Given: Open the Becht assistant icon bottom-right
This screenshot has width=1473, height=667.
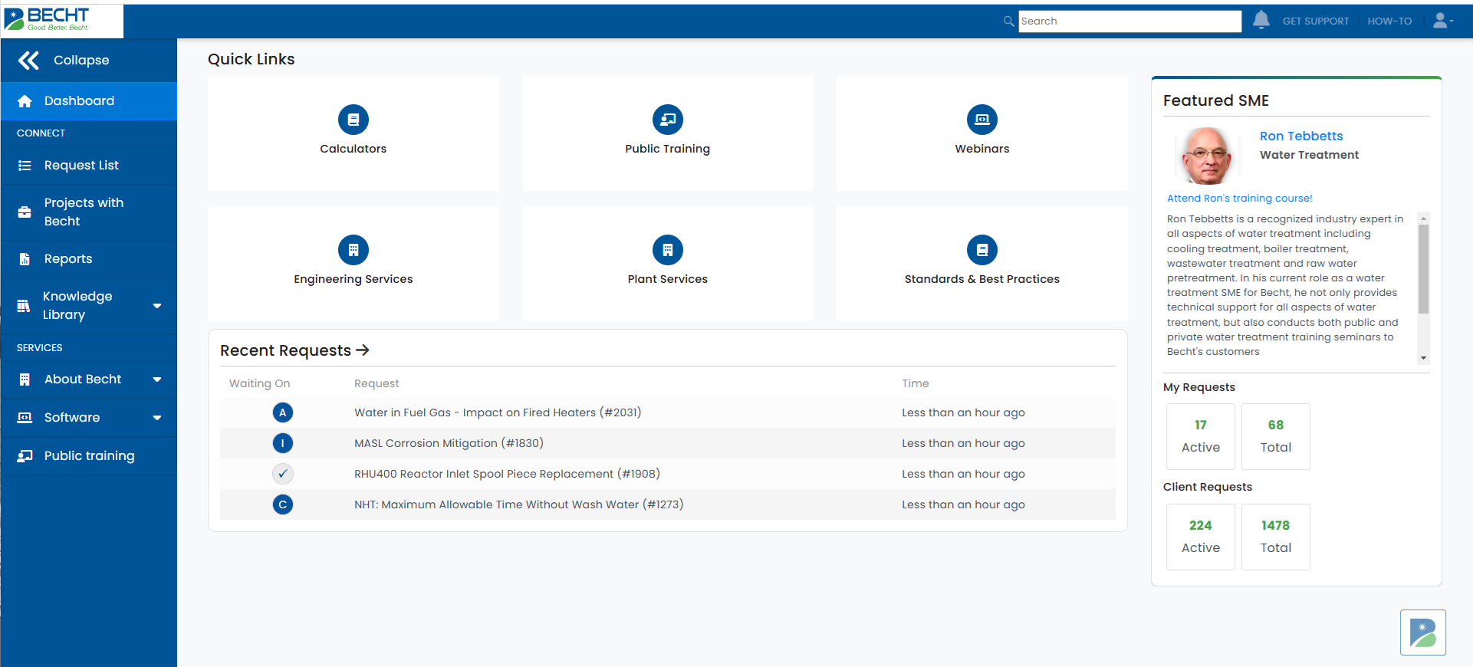Looking at the screenshot, I should tap(1422, 632).
